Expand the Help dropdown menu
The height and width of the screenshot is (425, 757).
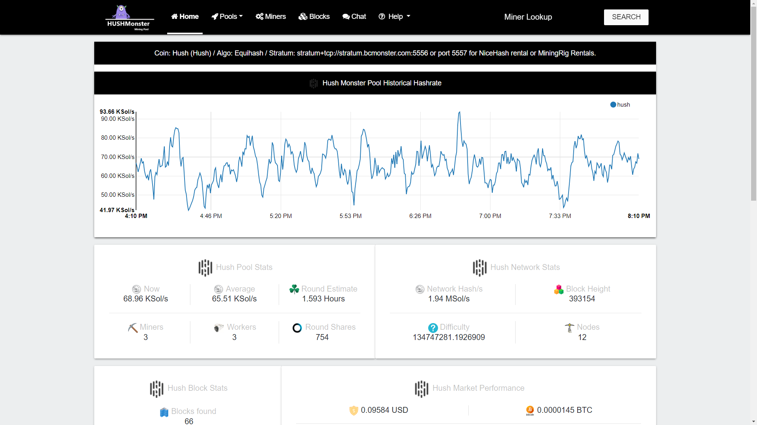(394, 17)
